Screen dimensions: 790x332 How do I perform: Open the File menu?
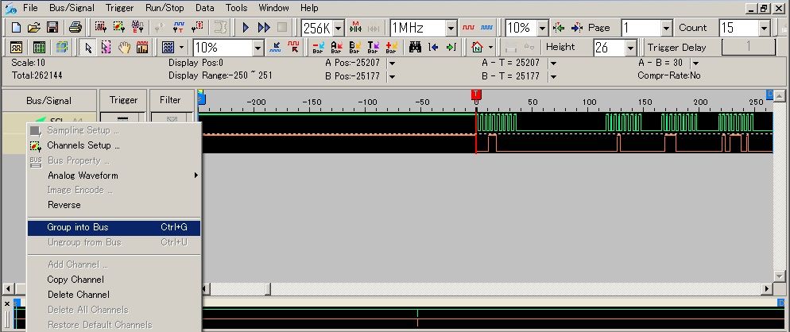(x=30, y=8)
